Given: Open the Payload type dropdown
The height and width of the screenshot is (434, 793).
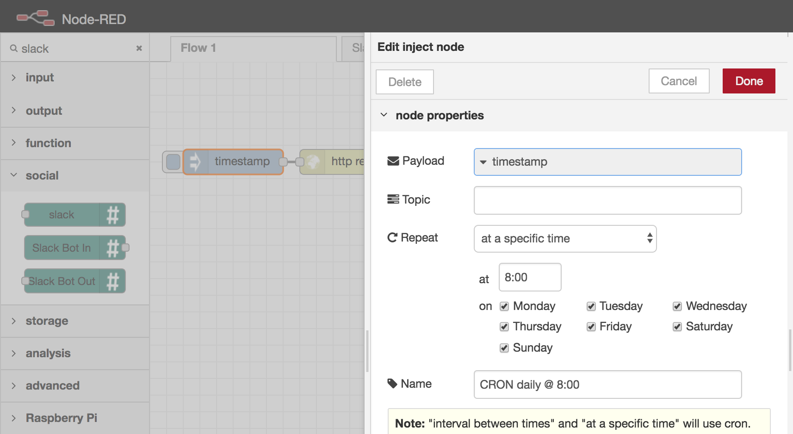Looking at the screenshot, I should click(483, 162).
